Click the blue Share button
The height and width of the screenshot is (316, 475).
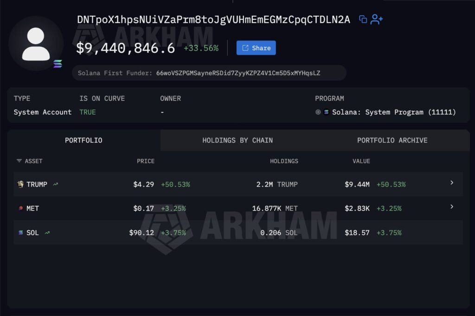pyautogui.click(x=256, y=48)
